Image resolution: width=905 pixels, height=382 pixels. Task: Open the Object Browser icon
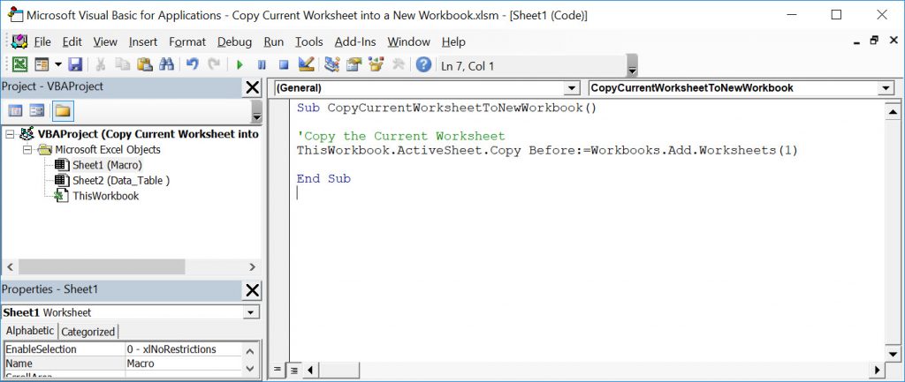377,64
